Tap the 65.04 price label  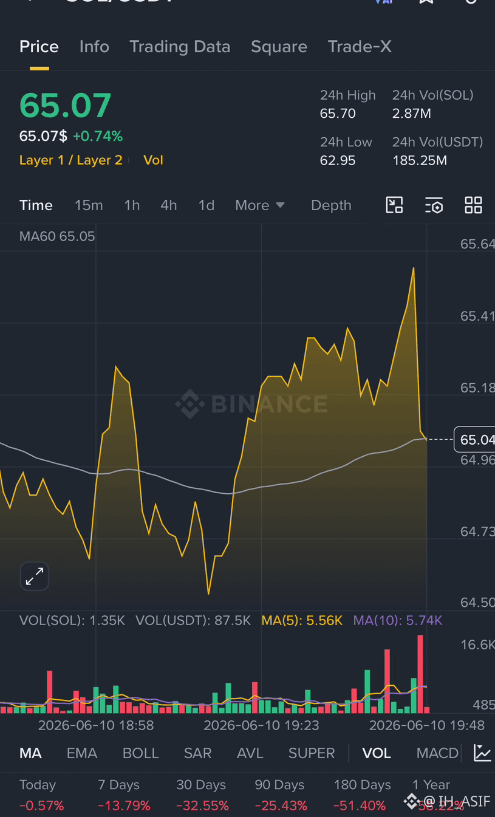(476, 439)
